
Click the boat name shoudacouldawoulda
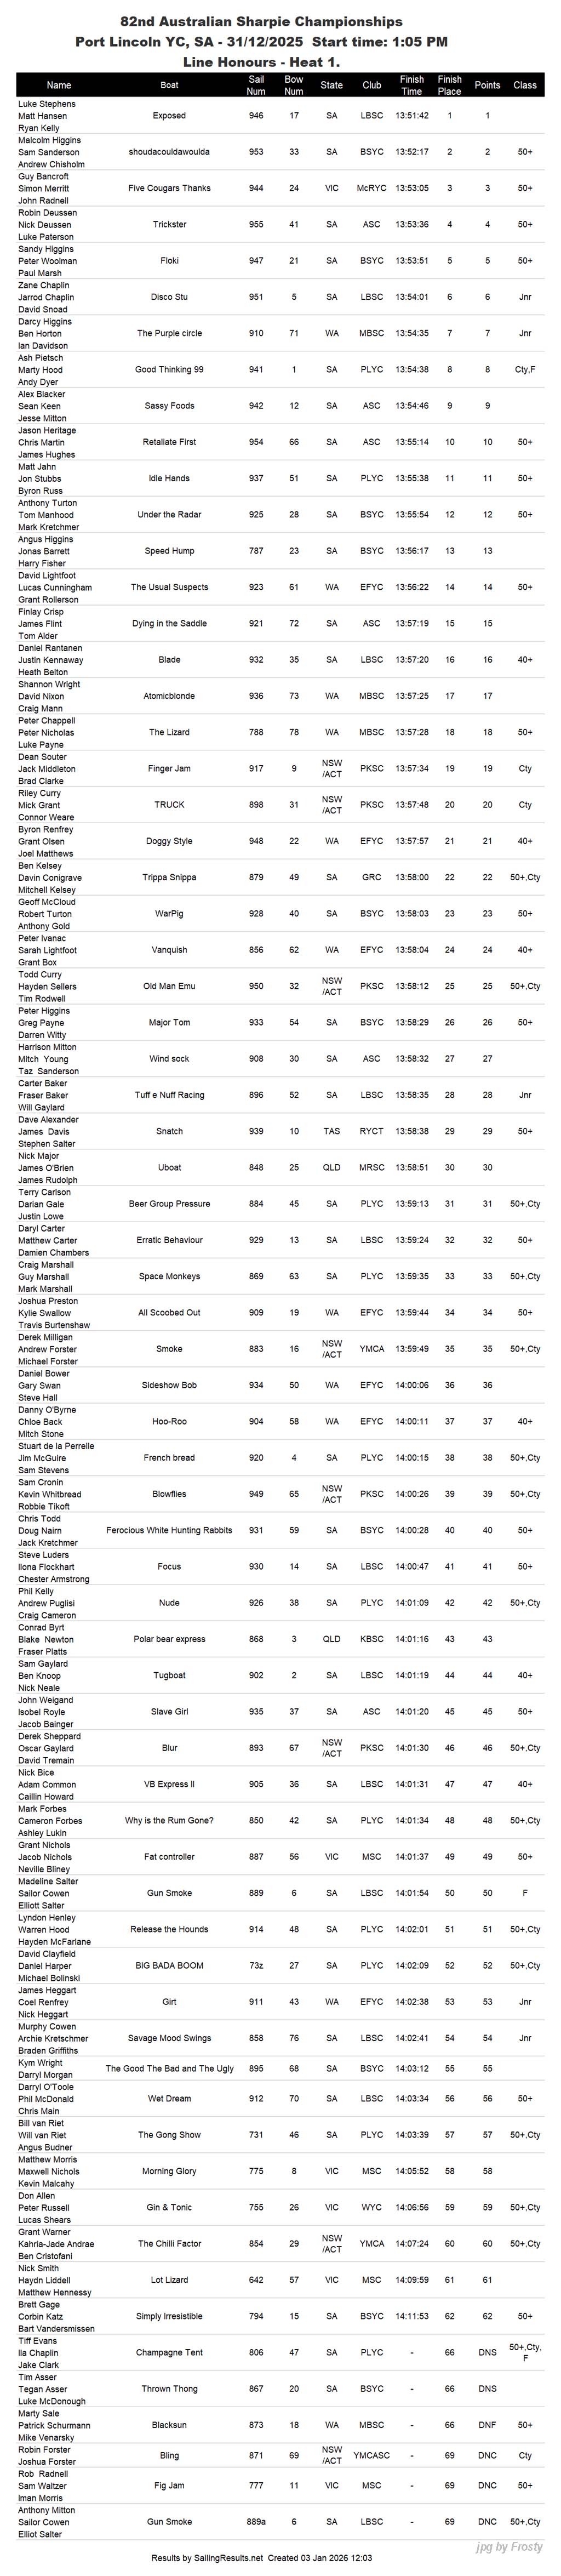169,152
